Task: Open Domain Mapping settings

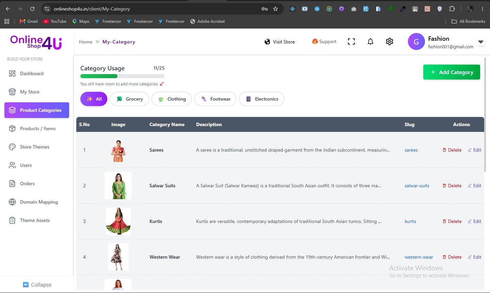Action: pyautogui.click(x=33, y=202)
